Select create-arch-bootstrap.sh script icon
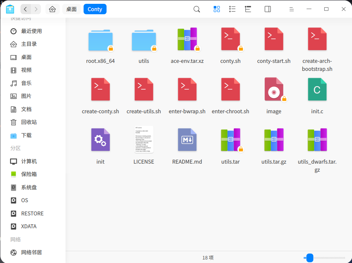Viewport: 352px width, 263px height. (x=317, y=39)
